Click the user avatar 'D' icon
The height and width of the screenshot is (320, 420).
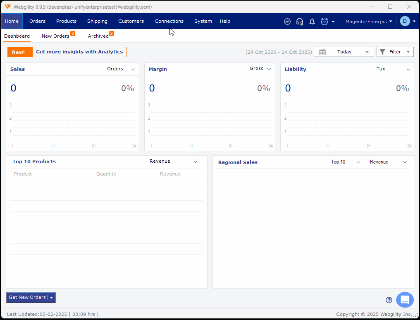pyautogui.click(x=405, y=21)
